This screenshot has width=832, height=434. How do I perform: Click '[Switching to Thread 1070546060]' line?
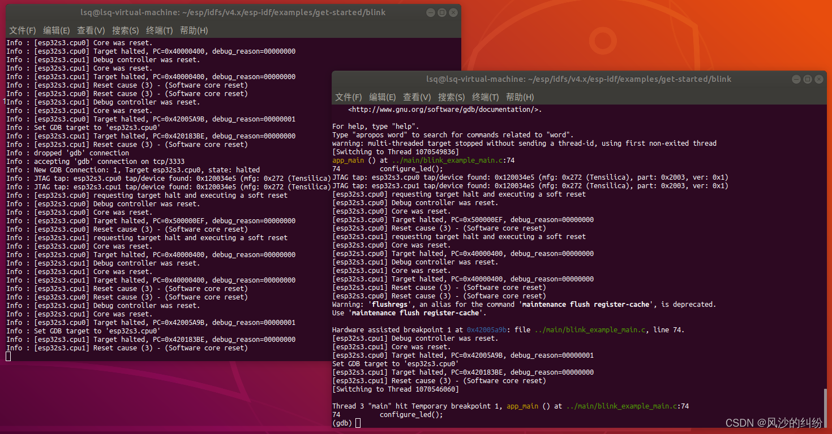tap(396, 389)
